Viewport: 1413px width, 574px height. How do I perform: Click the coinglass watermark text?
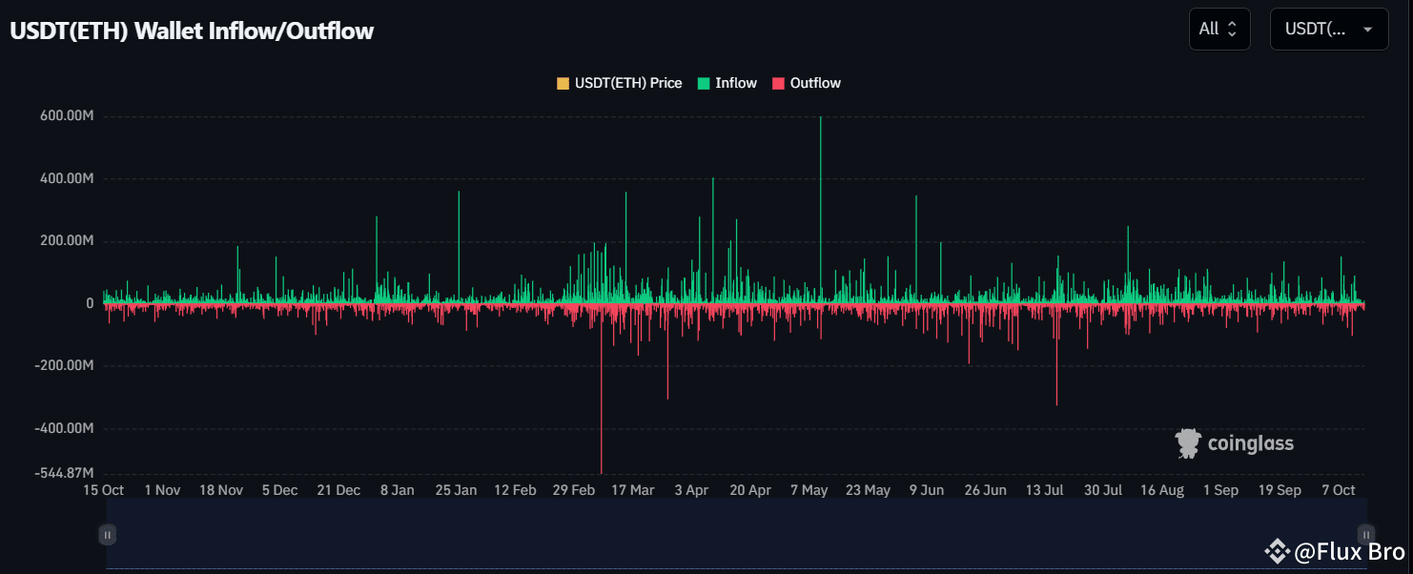point(1250,443)
